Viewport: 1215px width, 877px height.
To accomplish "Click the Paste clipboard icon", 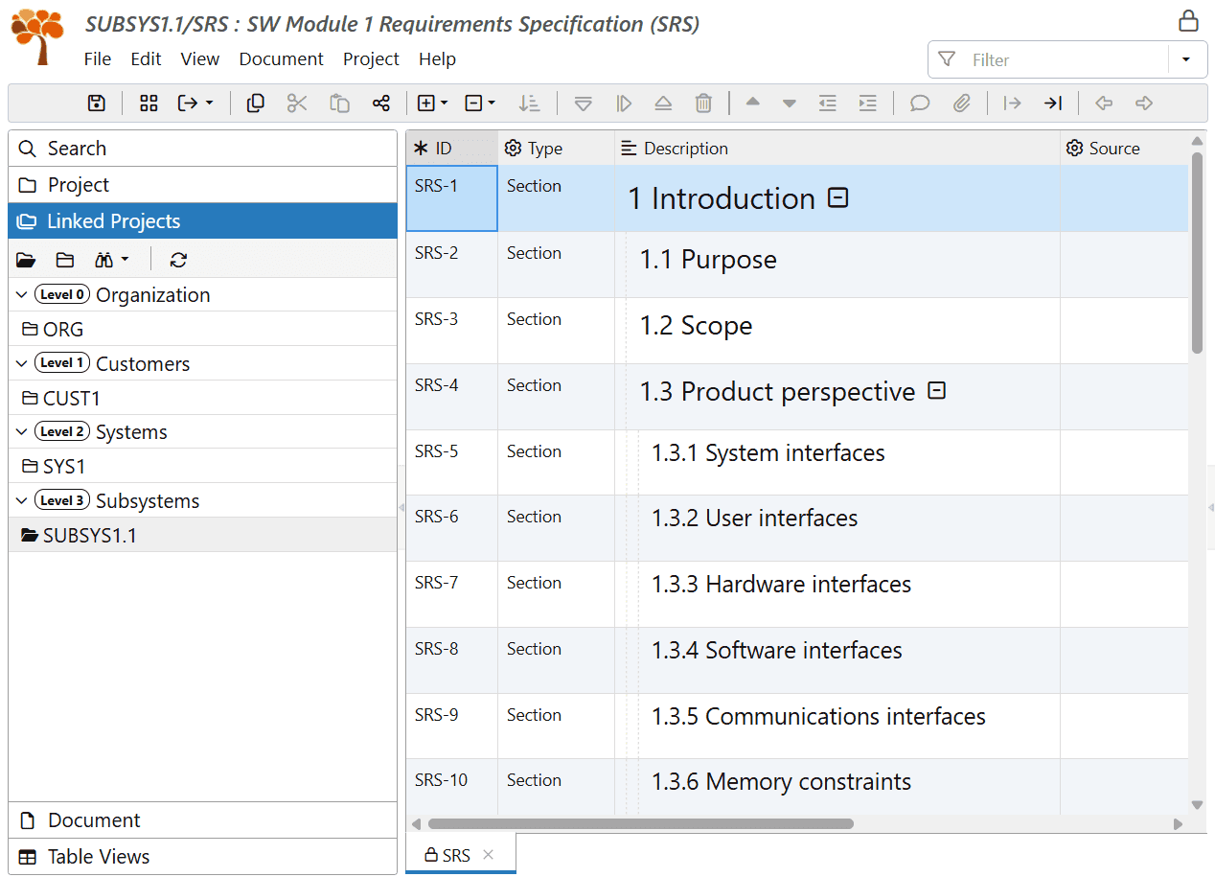I will [x=339, y=104].
